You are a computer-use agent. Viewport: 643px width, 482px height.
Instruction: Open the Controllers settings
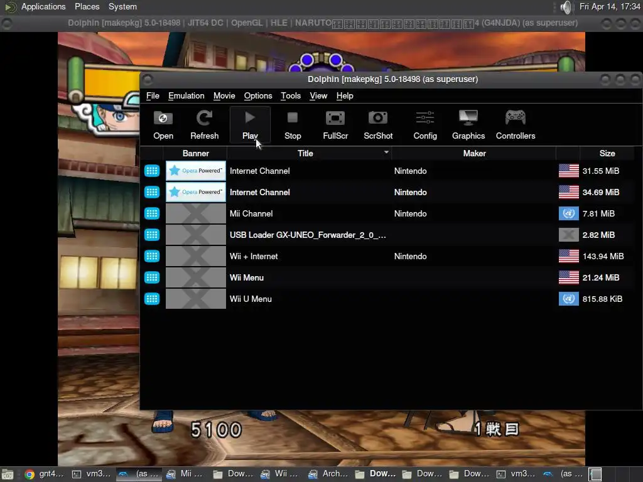click(516, 125)
